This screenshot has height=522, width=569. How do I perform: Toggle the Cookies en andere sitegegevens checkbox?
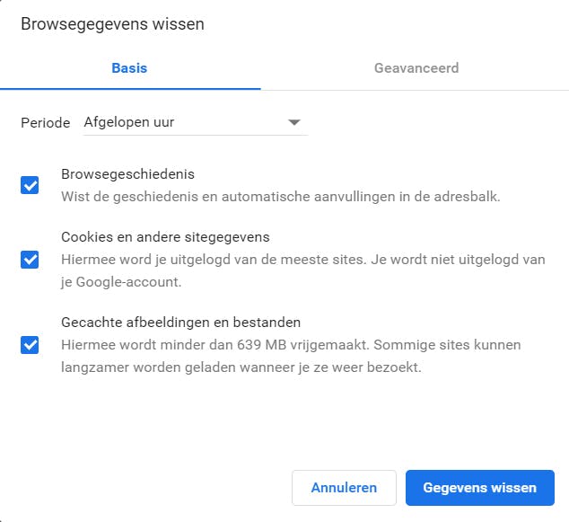click(x=30, y=260)
